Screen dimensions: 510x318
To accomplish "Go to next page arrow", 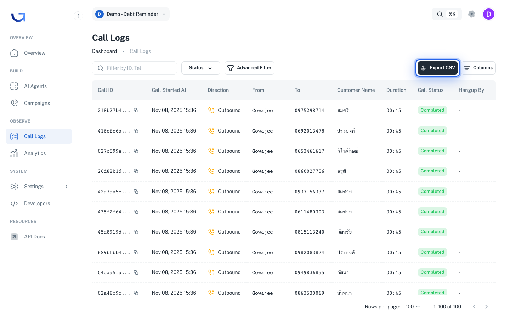I will pos(486,307).
